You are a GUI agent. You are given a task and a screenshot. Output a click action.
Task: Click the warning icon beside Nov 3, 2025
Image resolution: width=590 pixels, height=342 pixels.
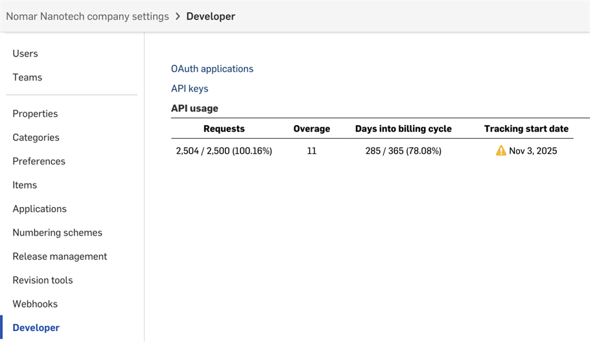pos(501,151)
